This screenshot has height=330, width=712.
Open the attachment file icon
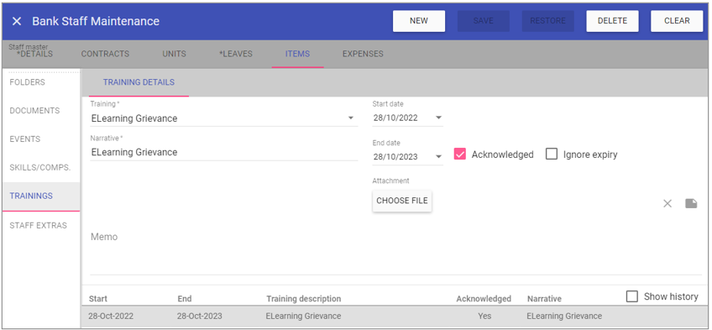coord(691,203)
